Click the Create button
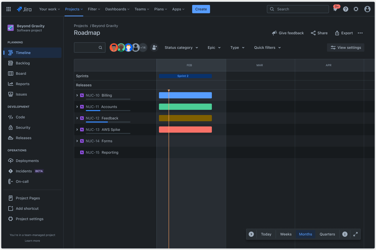Viewport: 376px width, 250px height. tap(201, 9)
